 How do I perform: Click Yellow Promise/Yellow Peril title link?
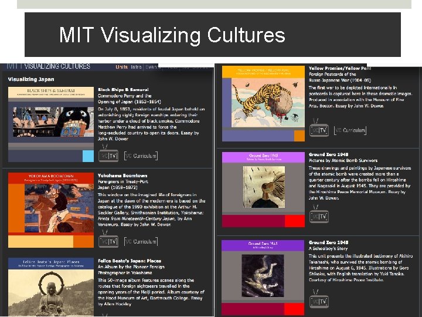339,68
